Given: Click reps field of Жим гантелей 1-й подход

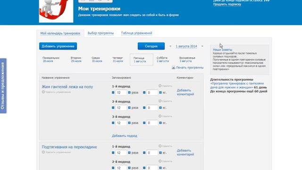Looking at the screenshot, I should 121,93.
